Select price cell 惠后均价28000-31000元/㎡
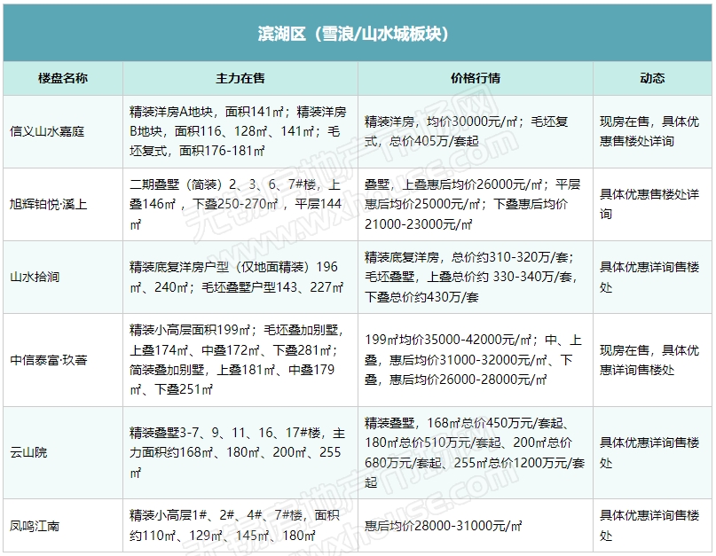The width and height of the screenshot is (716, 556). click(476, 526)
